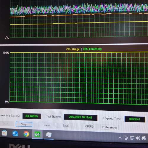This screenshot has height=148, width=148.
Task: Click the Clear button
Action: (47, 125)
